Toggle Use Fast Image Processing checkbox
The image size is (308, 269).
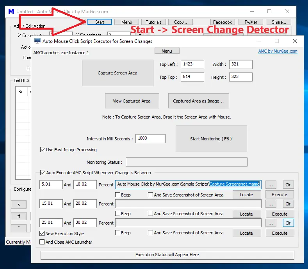tap(43, 150)
